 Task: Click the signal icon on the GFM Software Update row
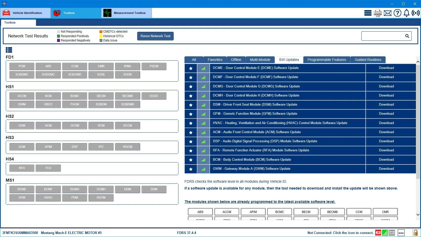coord(203,114)
